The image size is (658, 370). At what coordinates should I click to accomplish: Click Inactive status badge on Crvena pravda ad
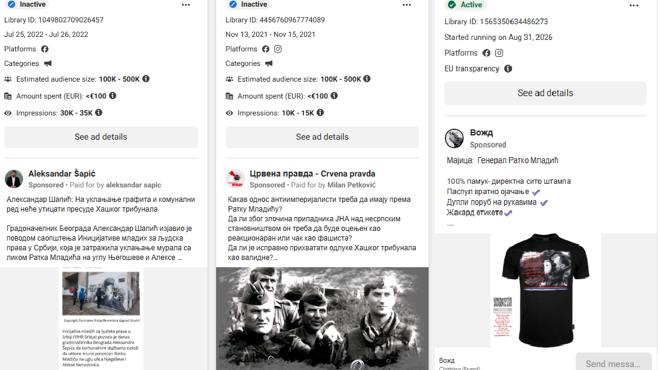[248, 4]
